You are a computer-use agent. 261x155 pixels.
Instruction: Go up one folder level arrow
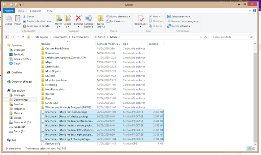click(23, 37)
